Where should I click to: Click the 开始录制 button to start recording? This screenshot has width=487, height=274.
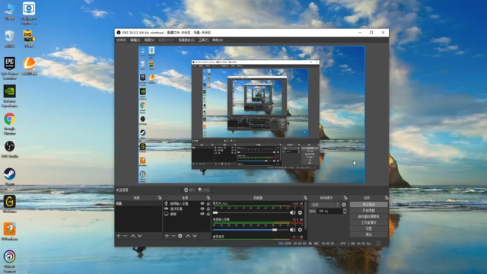pyautogui.click(x=368, y=211)
